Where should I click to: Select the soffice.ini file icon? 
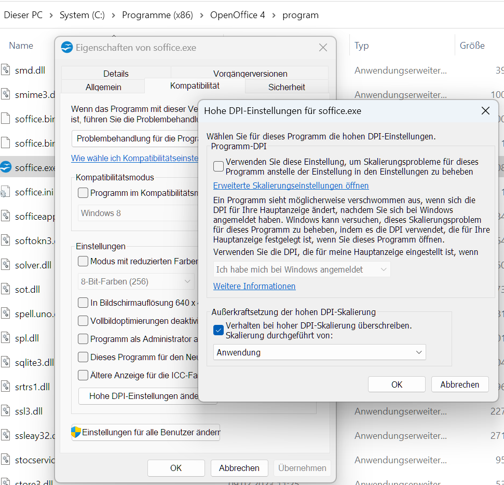click(6, 192)
